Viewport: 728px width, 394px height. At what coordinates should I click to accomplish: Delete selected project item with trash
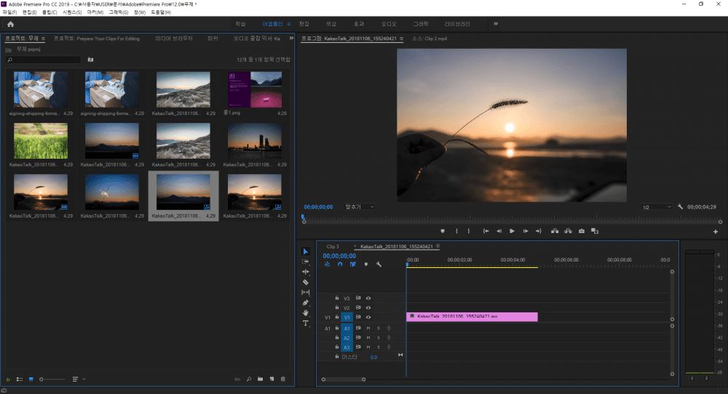(x=283, y=379)
